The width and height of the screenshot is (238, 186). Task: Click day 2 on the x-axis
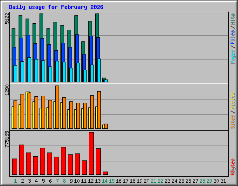click(22, 181)
